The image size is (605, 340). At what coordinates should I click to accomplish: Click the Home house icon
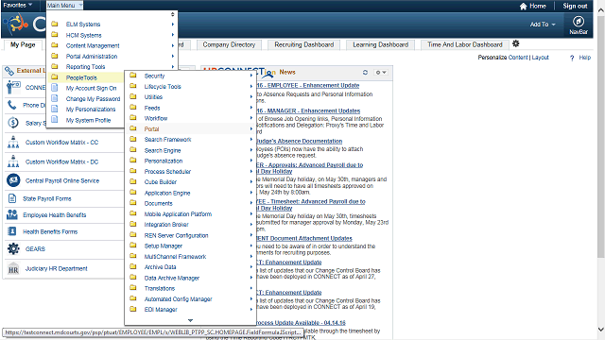[x=523, y=7]
